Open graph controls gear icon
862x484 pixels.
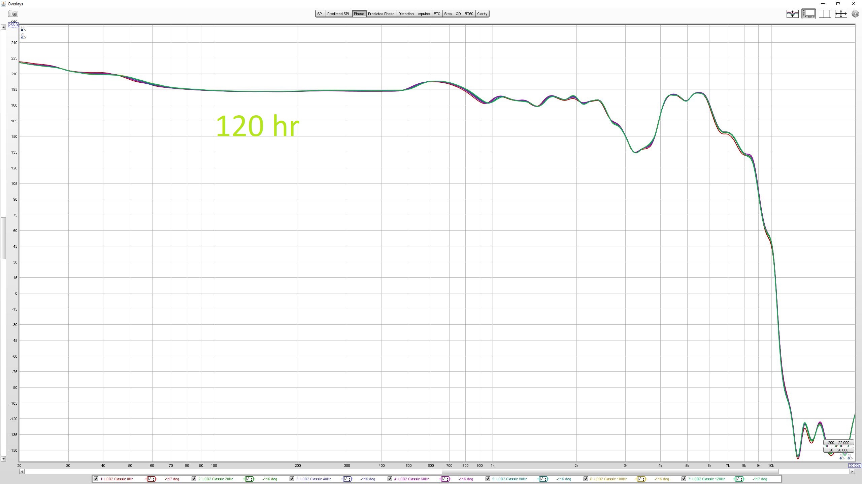855,14
